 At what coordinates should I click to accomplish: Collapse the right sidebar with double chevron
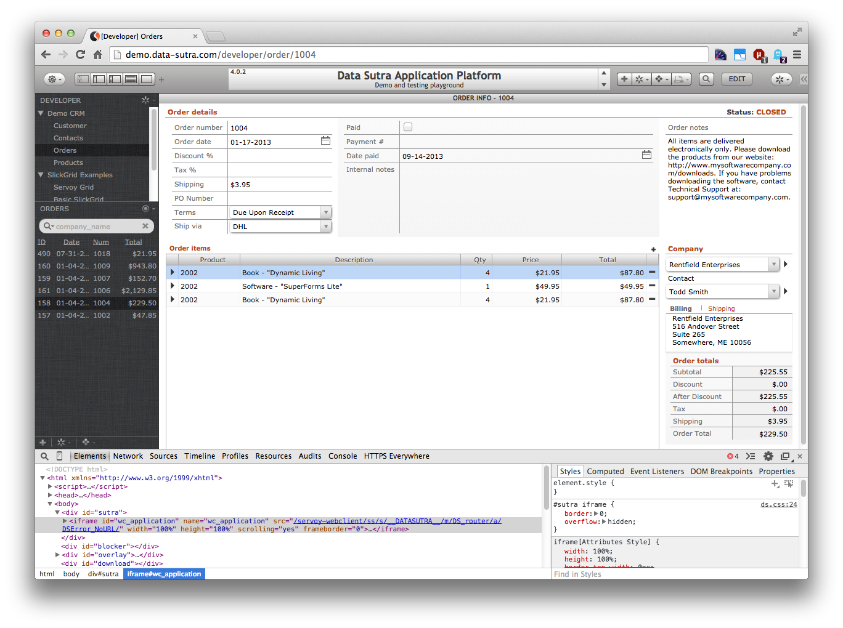[x=804, y=79]
